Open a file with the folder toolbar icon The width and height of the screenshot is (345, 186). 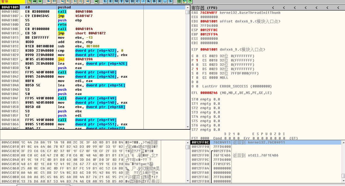coord(29,1)
